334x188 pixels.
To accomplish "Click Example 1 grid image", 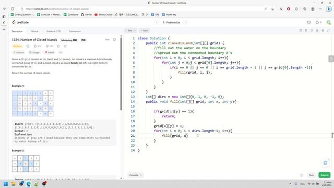I will [33, 103].
